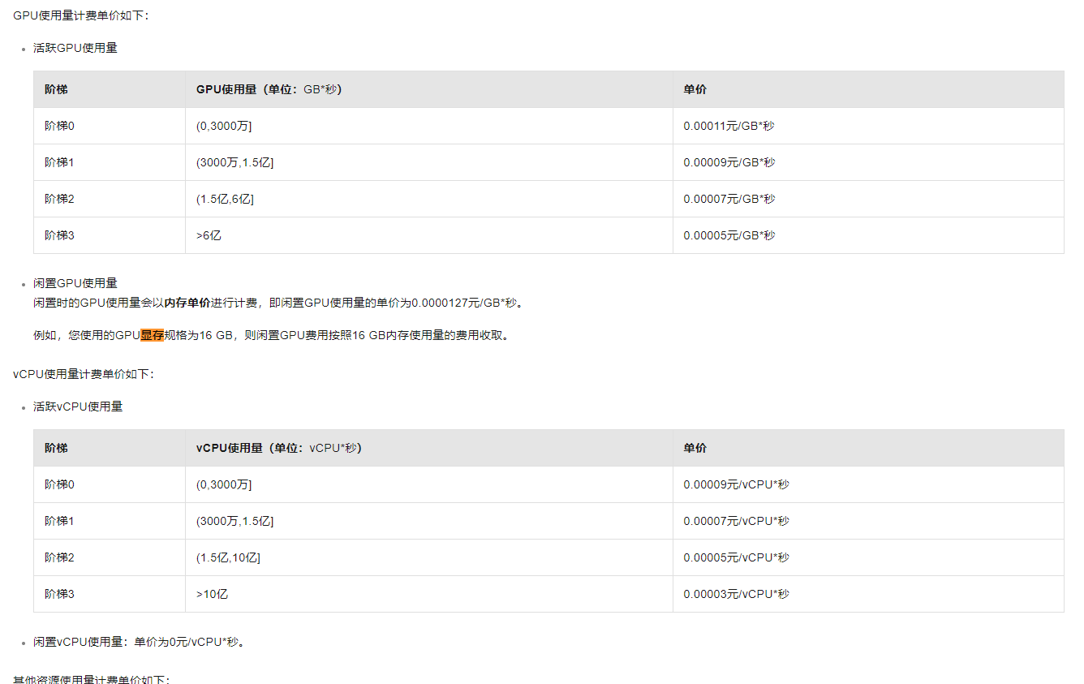Viewport: 1084px width, 684px height.
Task: Click the 闲置GPU使用量 bullet heading
Action: (75, 283)
